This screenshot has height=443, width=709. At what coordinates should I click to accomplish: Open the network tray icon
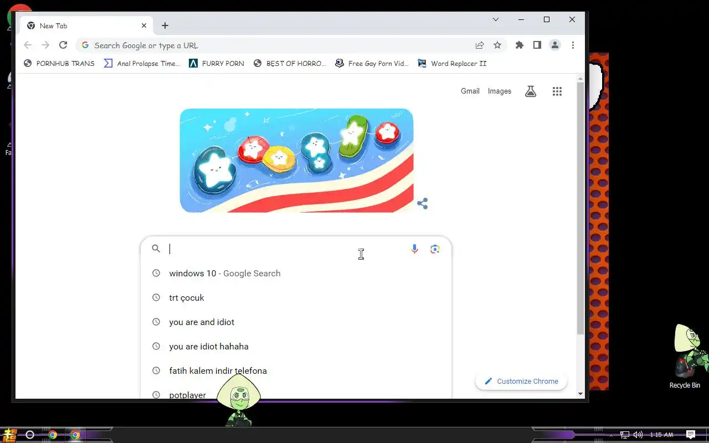624,435
